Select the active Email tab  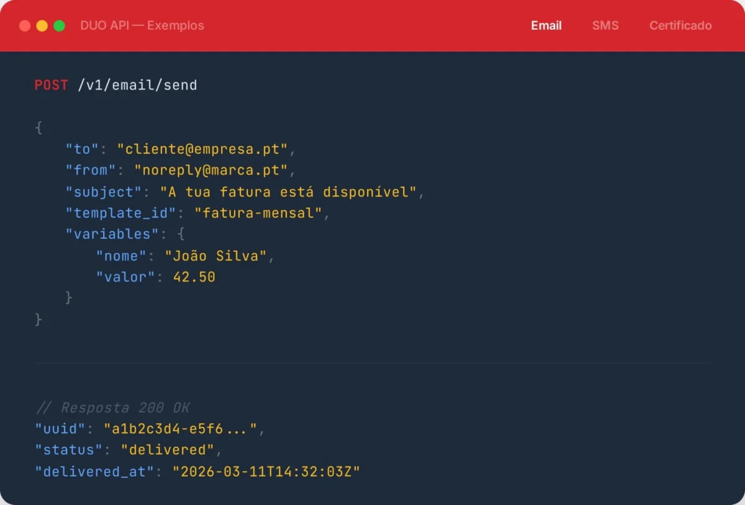546,25
